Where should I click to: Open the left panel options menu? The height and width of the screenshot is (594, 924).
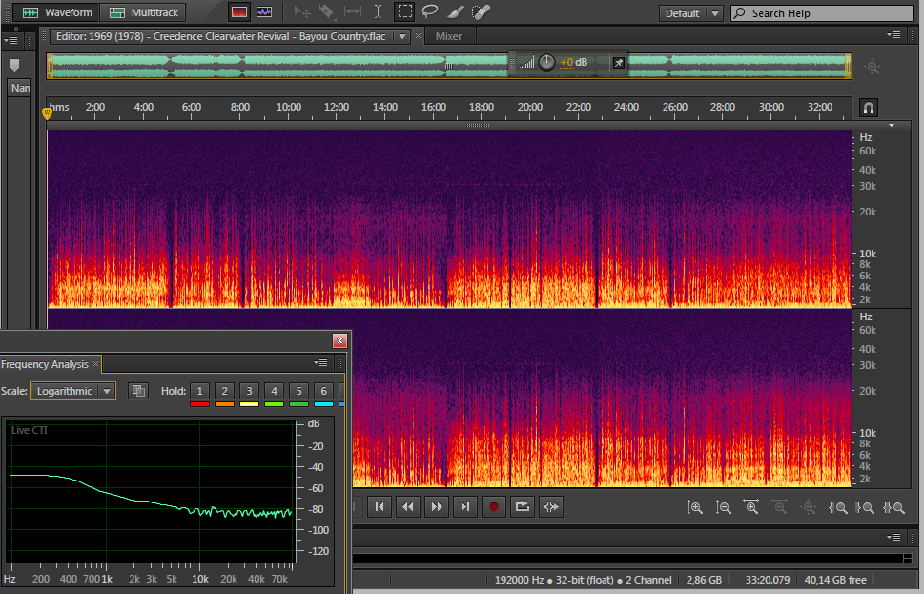tap(10, 41)
